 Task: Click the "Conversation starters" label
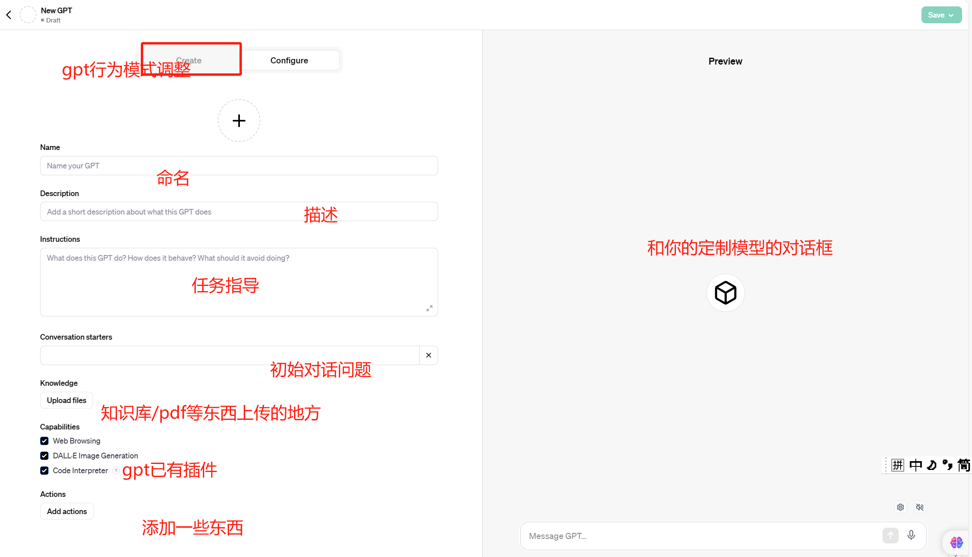(76, 337)
